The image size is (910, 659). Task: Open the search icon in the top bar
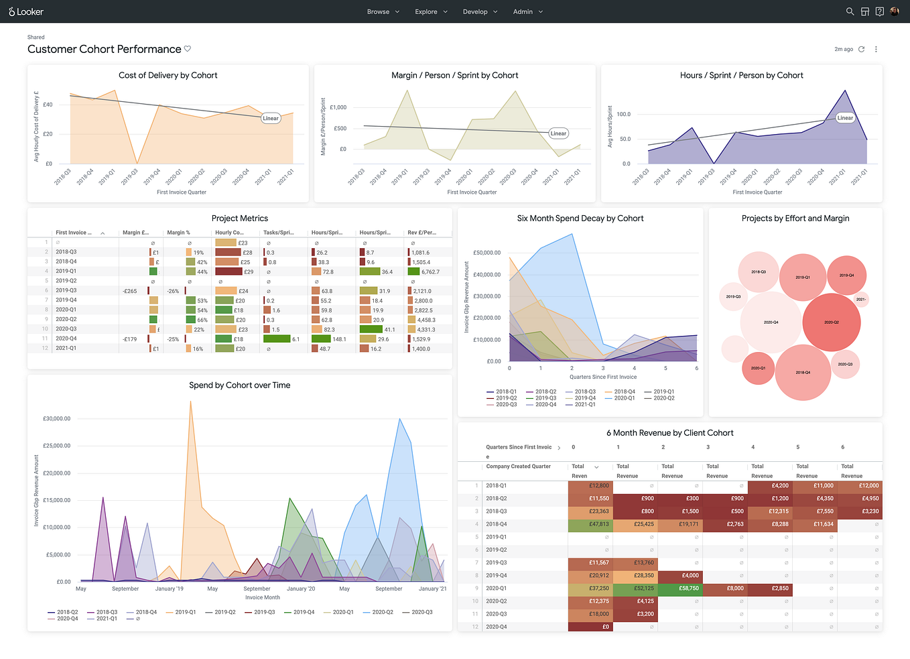pyautogui.click(x=849, y=11)
